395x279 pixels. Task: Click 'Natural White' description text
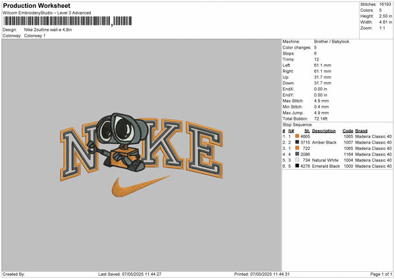point(325,160)
